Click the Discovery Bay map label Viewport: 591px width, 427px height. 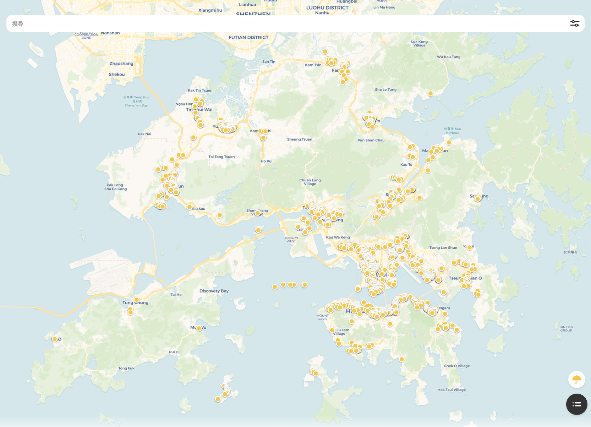tap(214, 291)
